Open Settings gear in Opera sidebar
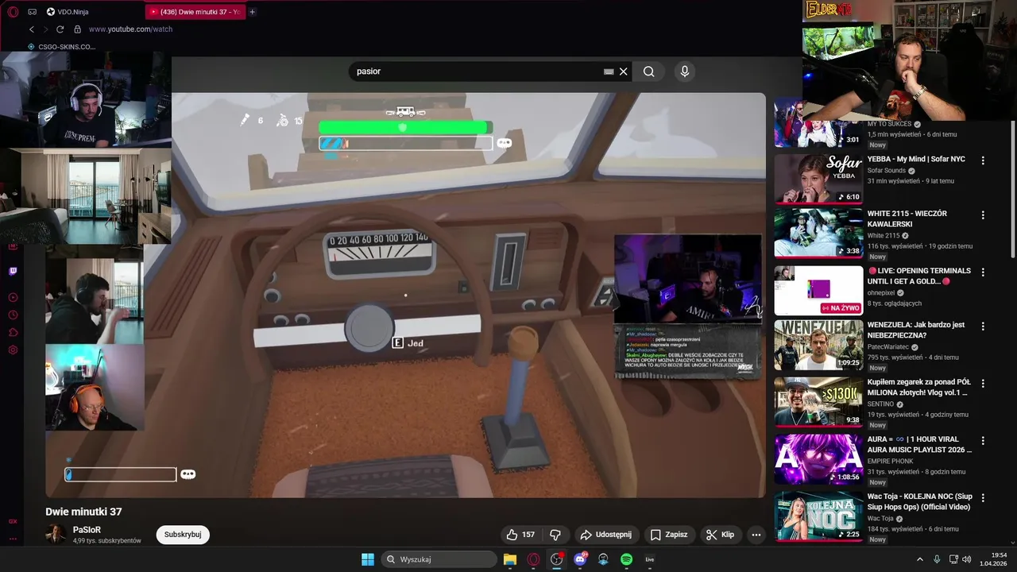Image resolution: width=1017 pixels, height=572 pixels. [x=13, y=350]
